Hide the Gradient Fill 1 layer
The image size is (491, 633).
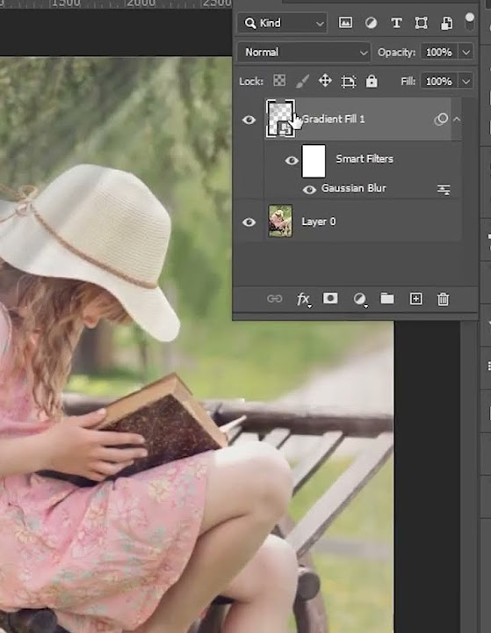coord(249,120)
